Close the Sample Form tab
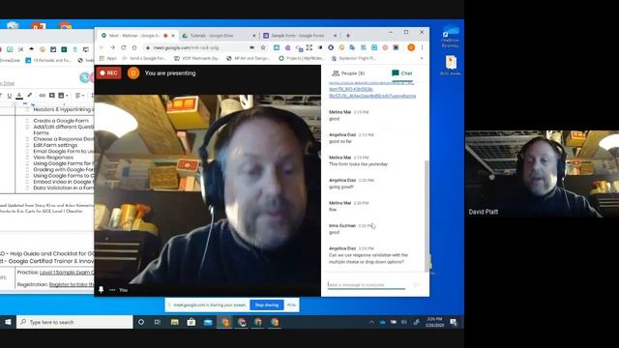This screenshot has height=348, width=619. tap(336, 36)
